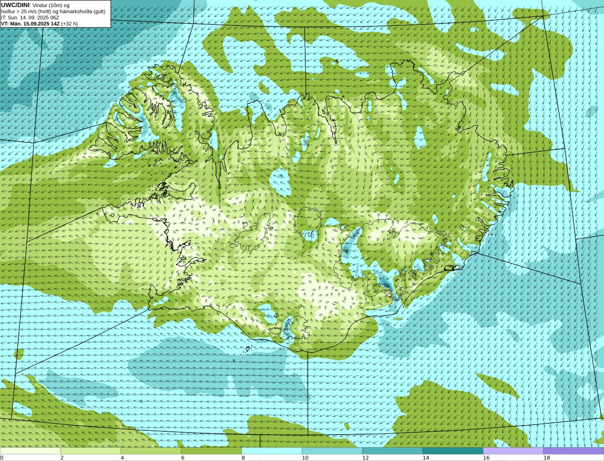Click the legend tick label '18'
604x461 pixels.
pyautogui.click(x=546, y=458)
